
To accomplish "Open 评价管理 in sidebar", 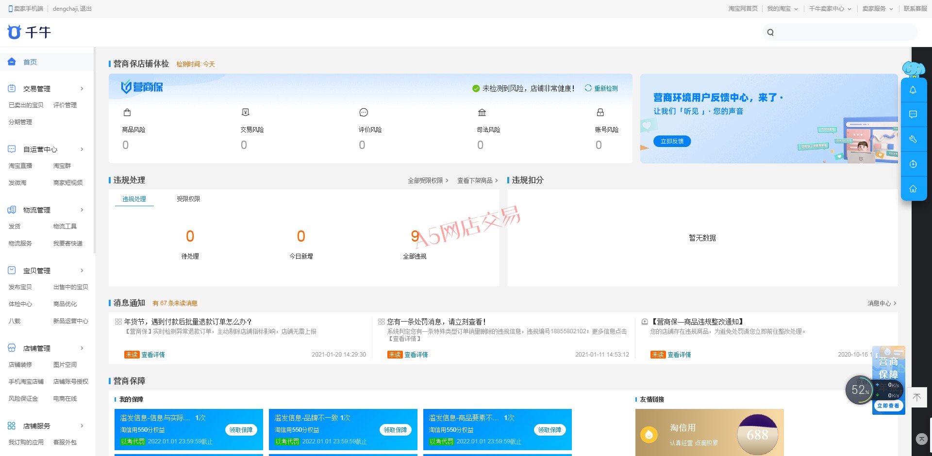I will [x=65, y=105].
